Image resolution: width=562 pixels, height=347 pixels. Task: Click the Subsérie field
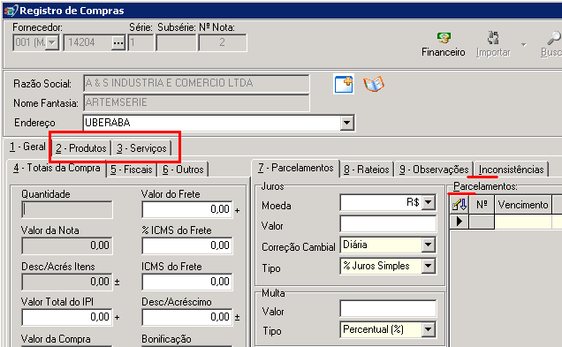[x=176, y=43]
